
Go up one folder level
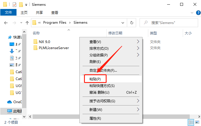tap(27, 23)
